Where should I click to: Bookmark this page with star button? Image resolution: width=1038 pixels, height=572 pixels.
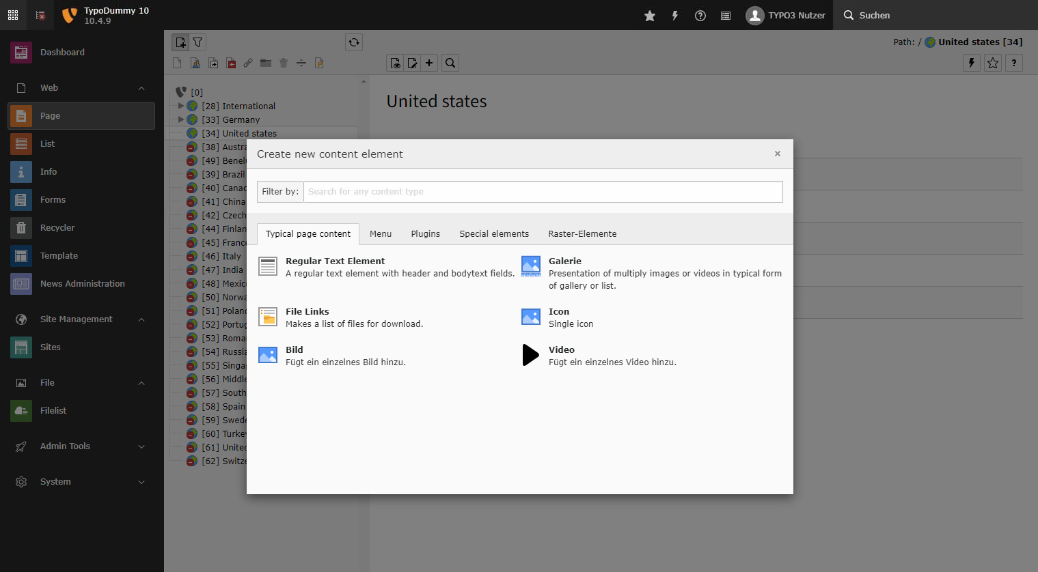tap(993, 63)
